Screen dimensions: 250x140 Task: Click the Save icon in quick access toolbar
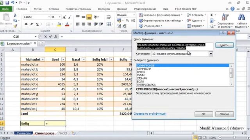coord(7,3)
